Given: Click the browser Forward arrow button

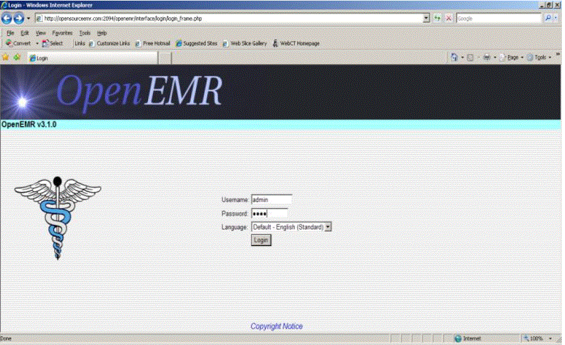Looking at the screenshot, I should (19, 19).
